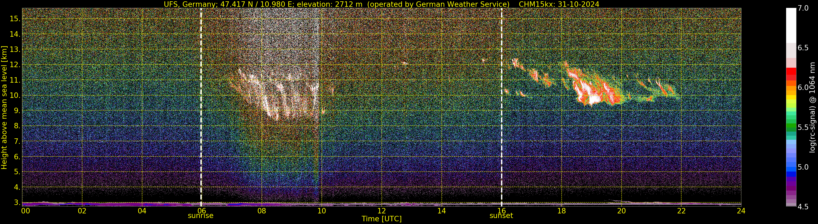The image size is (818, 224).
Task: Click the 15. height axis tick
Action: [x=15, y=19]
